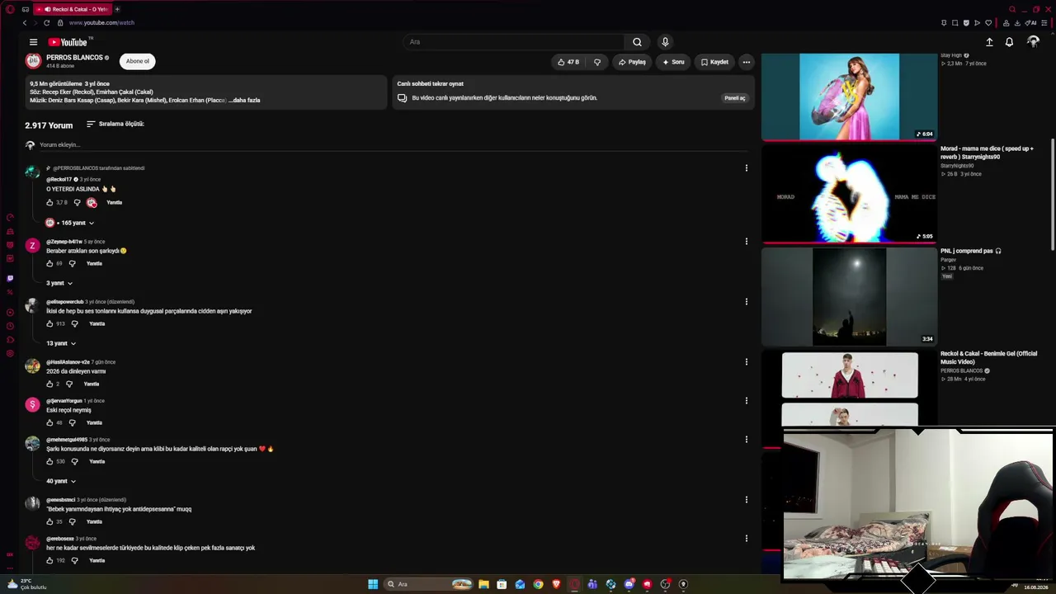The image size is (1056, 594).
Task: Reload the page with the refresh icon
Action: 46,23
